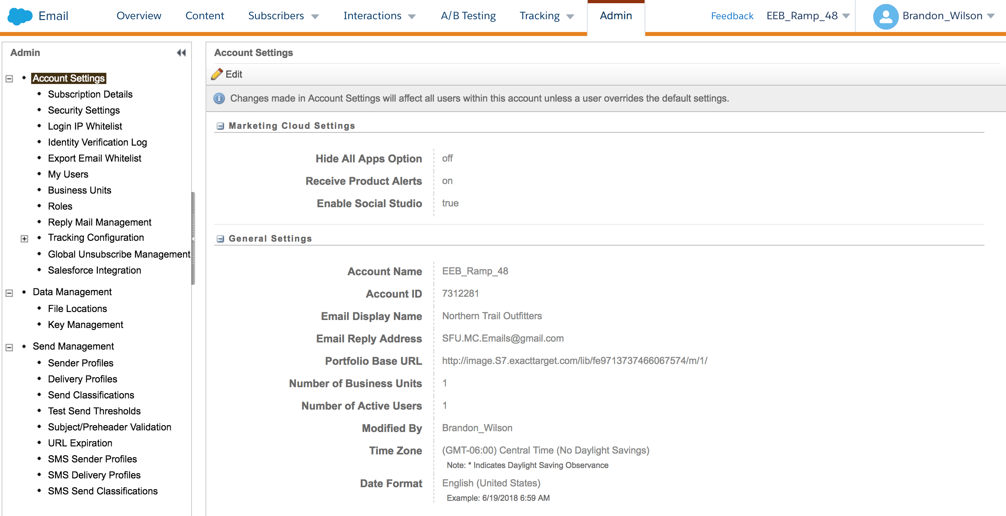The image size is (1006, 516).
Task: Open Send Classifications
Action: click(91, 395)
